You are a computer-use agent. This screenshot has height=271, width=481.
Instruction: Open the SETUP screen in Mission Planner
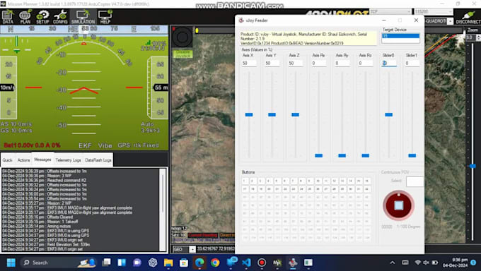(x=42, y=16)
